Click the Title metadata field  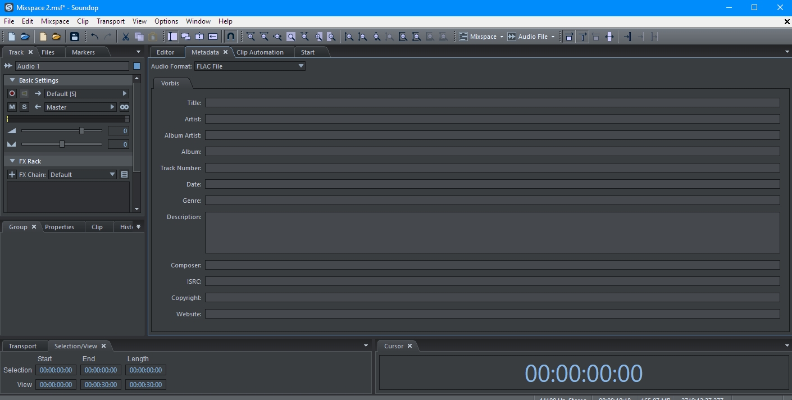492,103
